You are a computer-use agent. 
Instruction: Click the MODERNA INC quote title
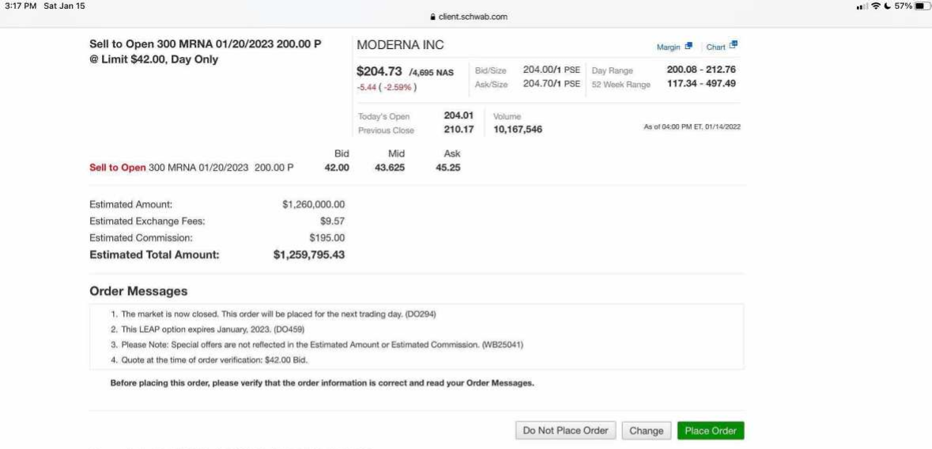pyautogui.click(x=400, y=45)
